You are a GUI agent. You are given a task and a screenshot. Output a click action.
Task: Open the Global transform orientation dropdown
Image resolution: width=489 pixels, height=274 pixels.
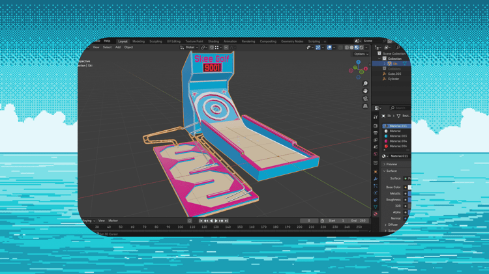point(190,48)
